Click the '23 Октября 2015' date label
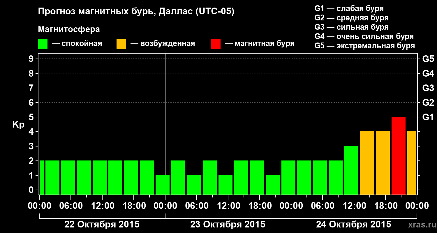Screen dimensions: 437x233 pos(228,225)
